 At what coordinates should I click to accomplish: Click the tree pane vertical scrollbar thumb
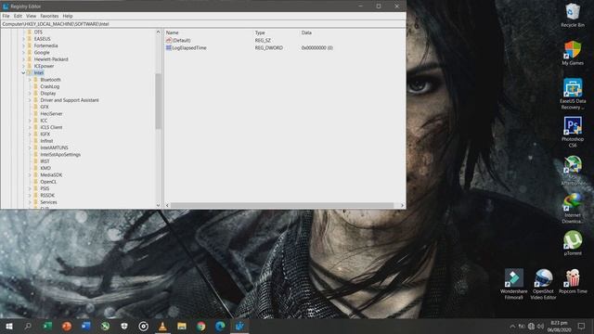(158, 100)
